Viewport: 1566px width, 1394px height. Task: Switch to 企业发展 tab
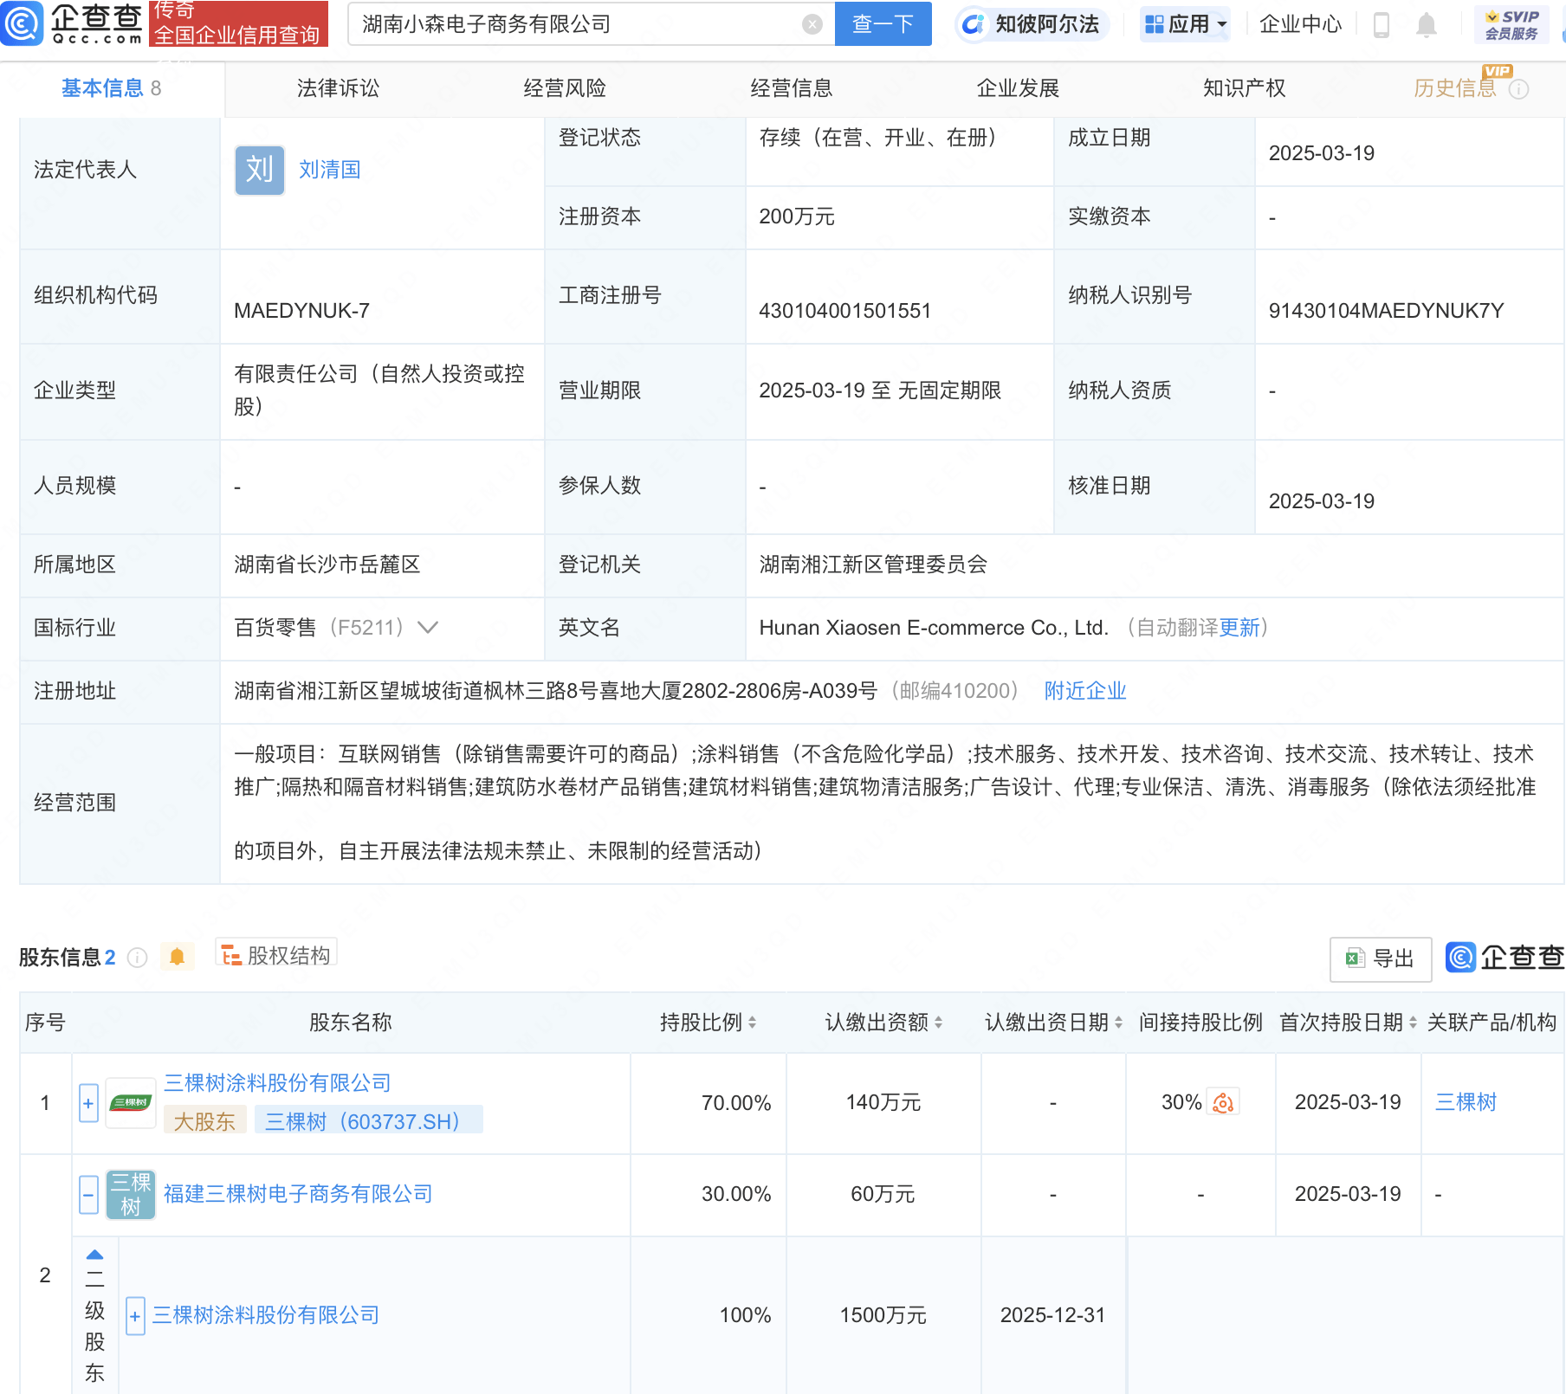tap(1018, 88)
